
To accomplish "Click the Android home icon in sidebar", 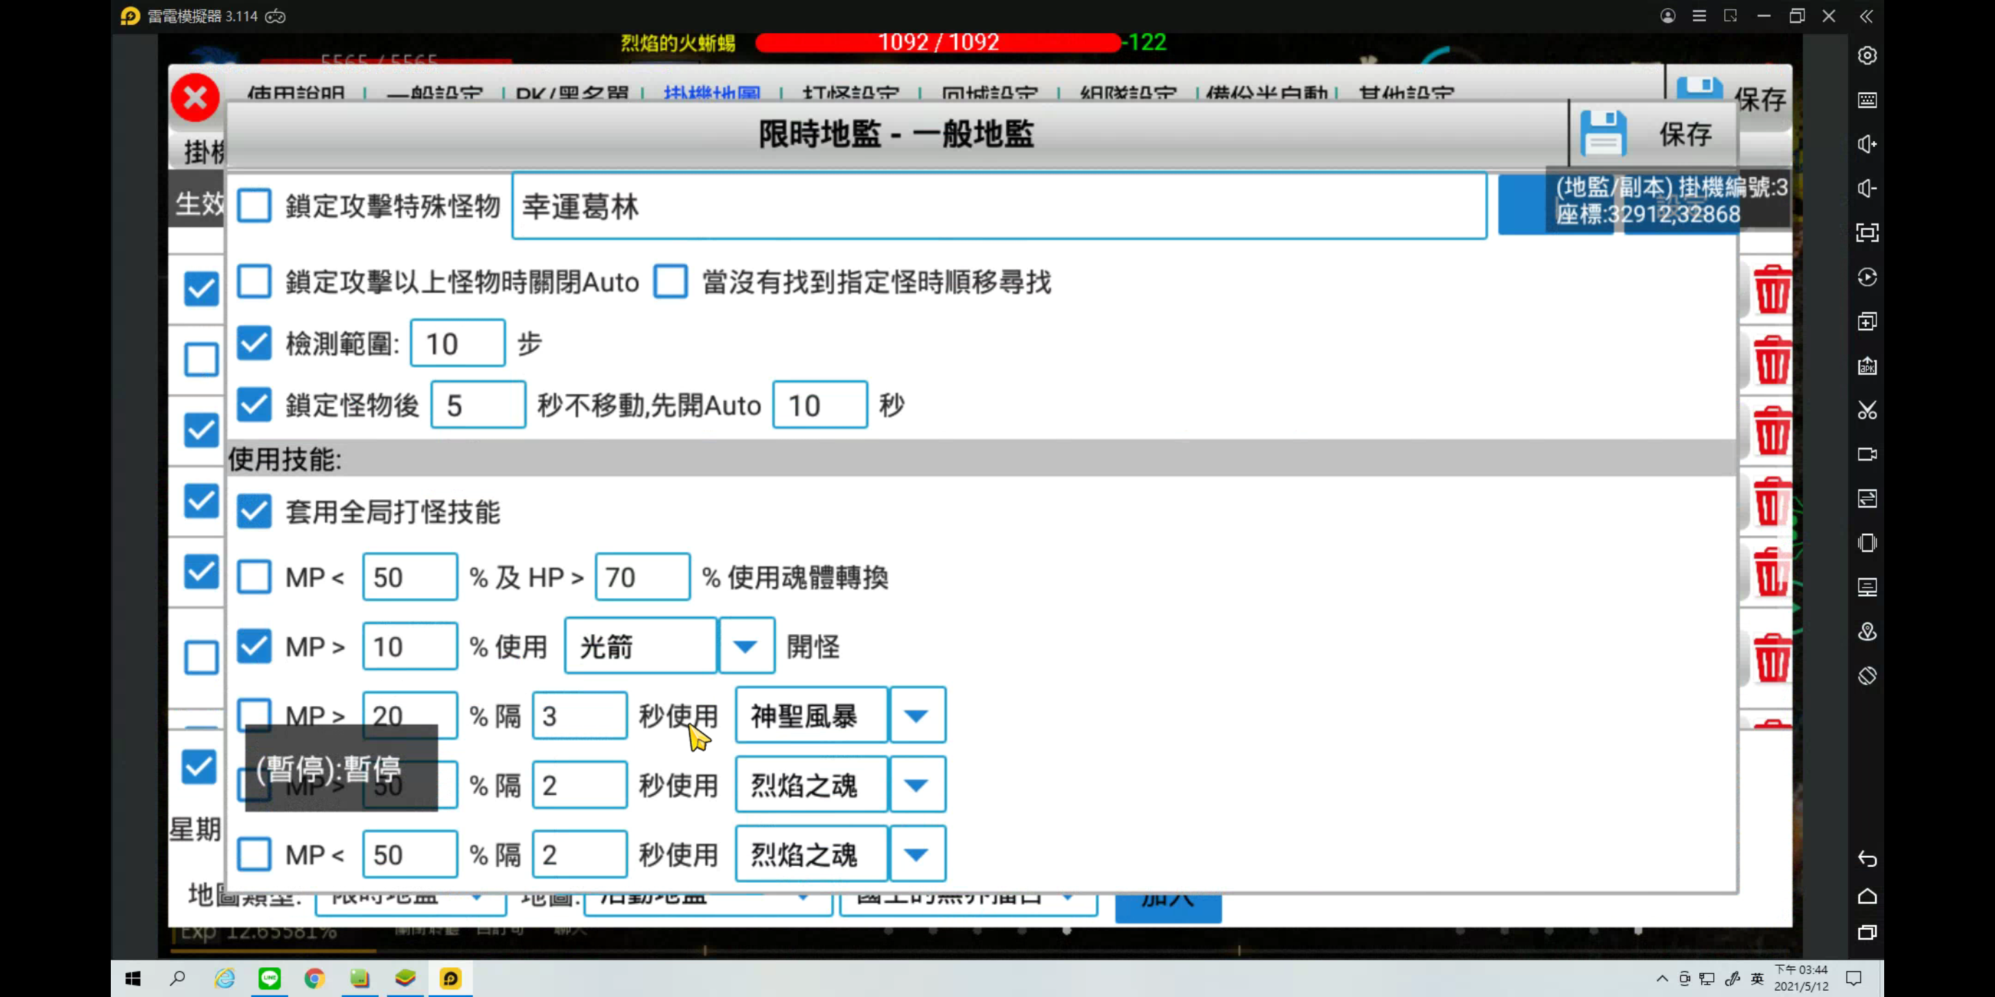I will click(x=1868, y=896).
